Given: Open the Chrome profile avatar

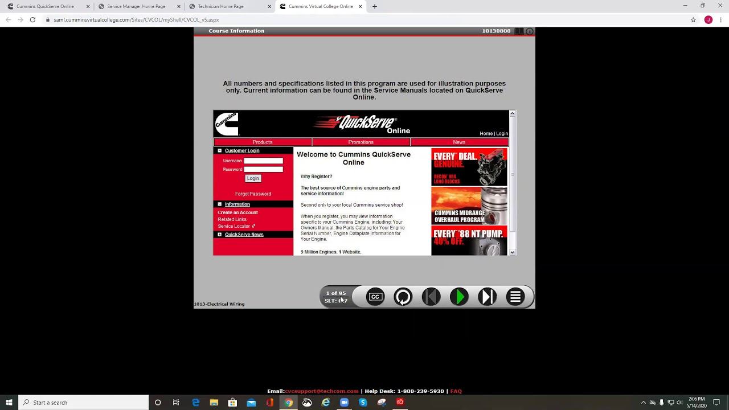Looking at the screenshot, I should 708,20.
